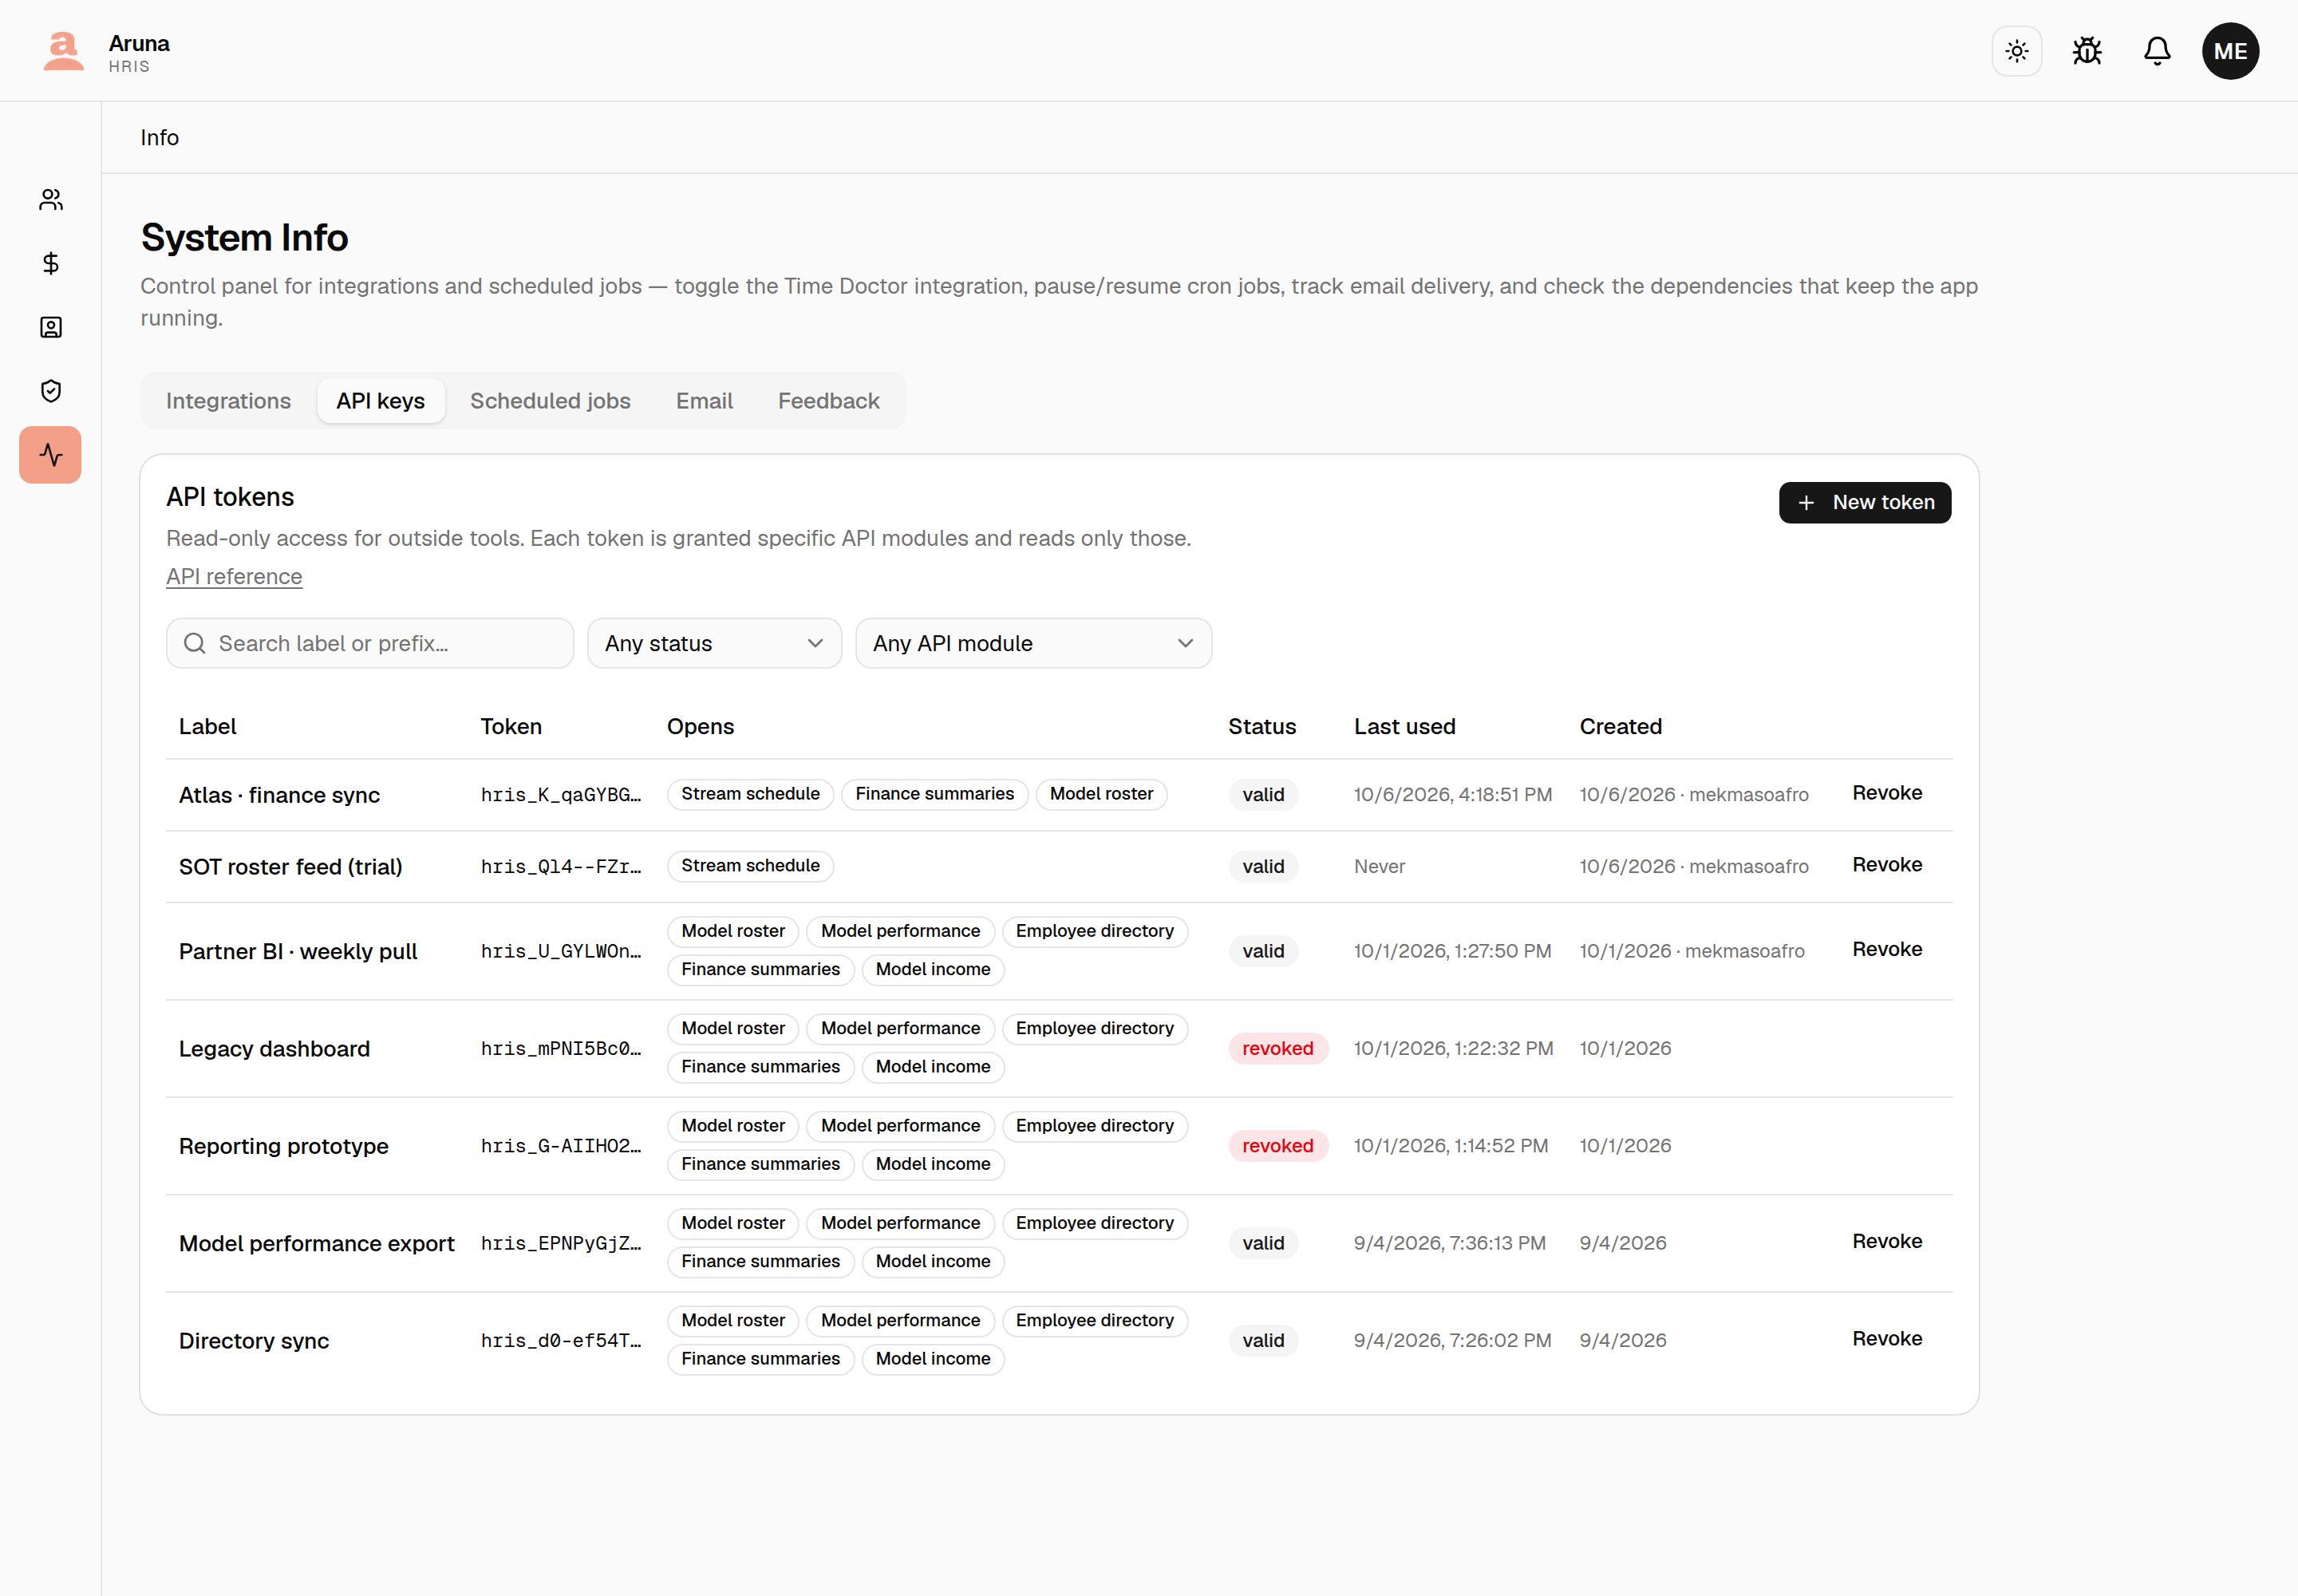This screenshot has height=1596, width=2298.
Task: Click the Reporting prototype label
Action: 284,1146
